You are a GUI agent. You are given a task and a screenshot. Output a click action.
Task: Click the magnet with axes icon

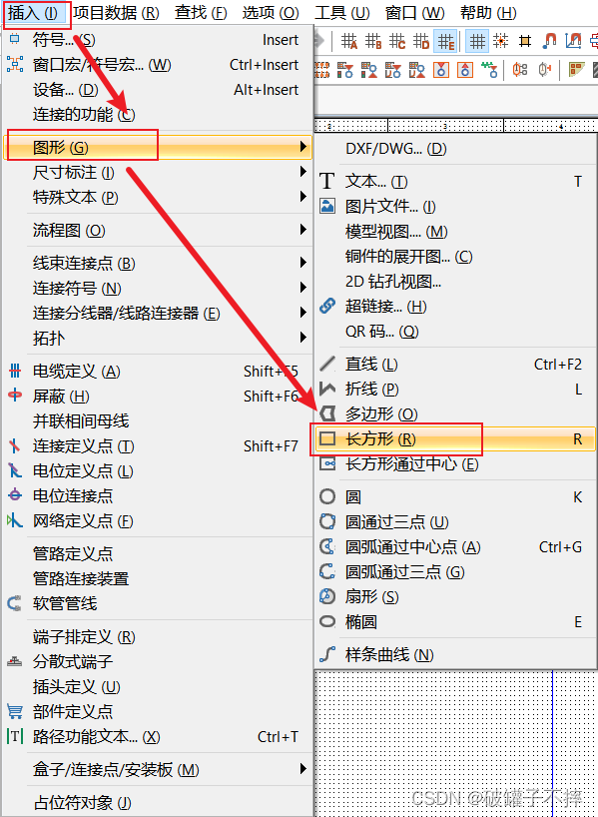[x=573, y=41]
